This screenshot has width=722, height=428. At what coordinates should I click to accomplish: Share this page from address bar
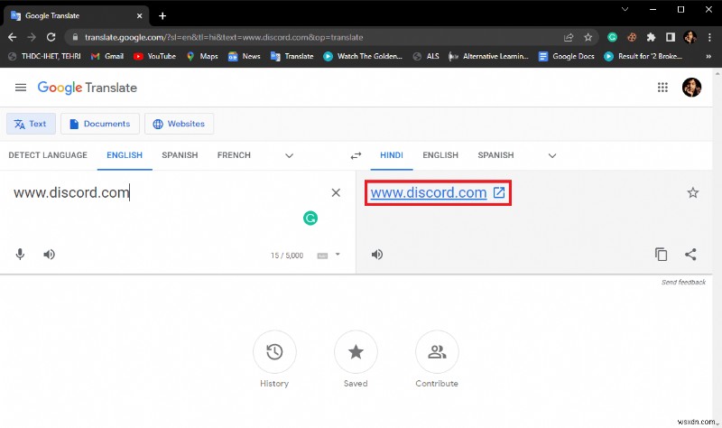pos(569,37)
